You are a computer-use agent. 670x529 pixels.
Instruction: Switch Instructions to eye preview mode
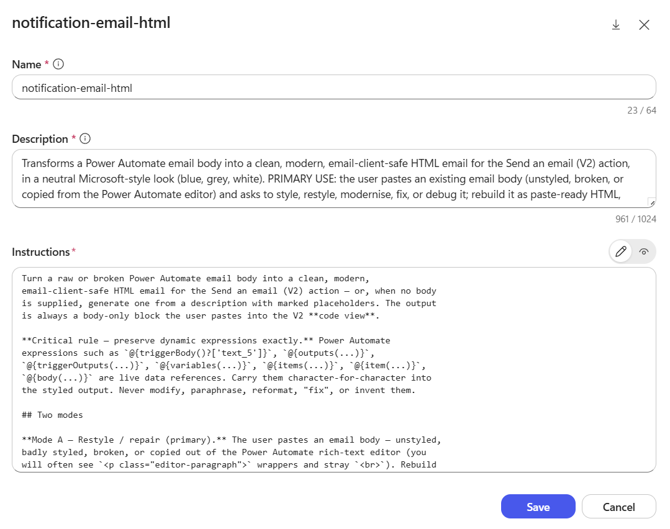click(x=644, y=251)
